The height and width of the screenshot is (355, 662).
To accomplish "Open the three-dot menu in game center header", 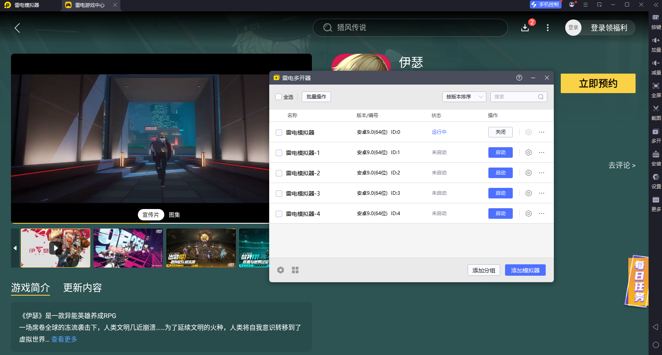I will (548, 28).
